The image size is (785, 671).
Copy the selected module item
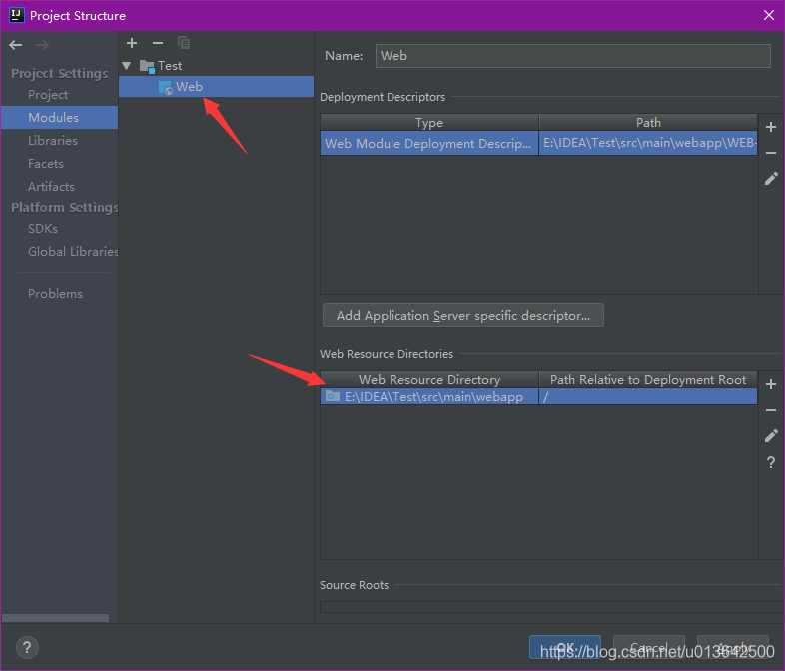(x=184, y=43)
